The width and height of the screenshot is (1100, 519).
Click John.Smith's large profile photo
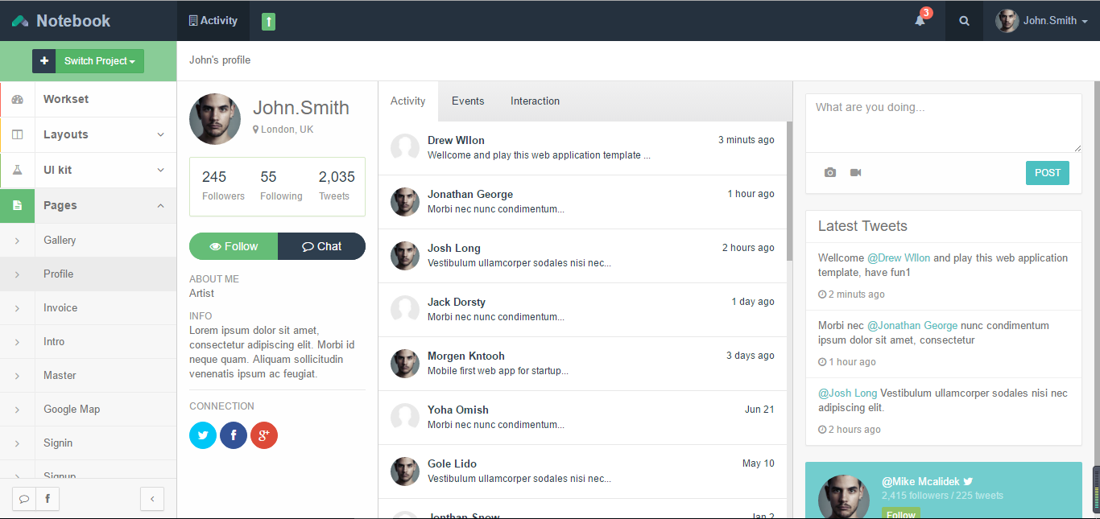(x=215, y=119)
